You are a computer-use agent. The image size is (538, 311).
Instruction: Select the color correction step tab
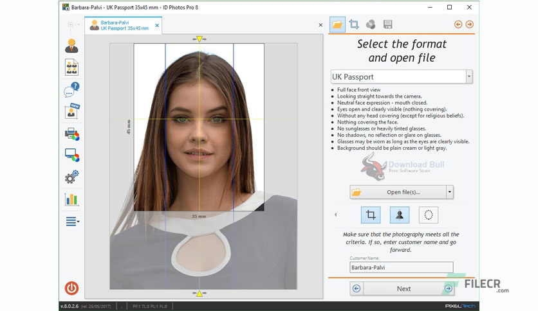371,24
